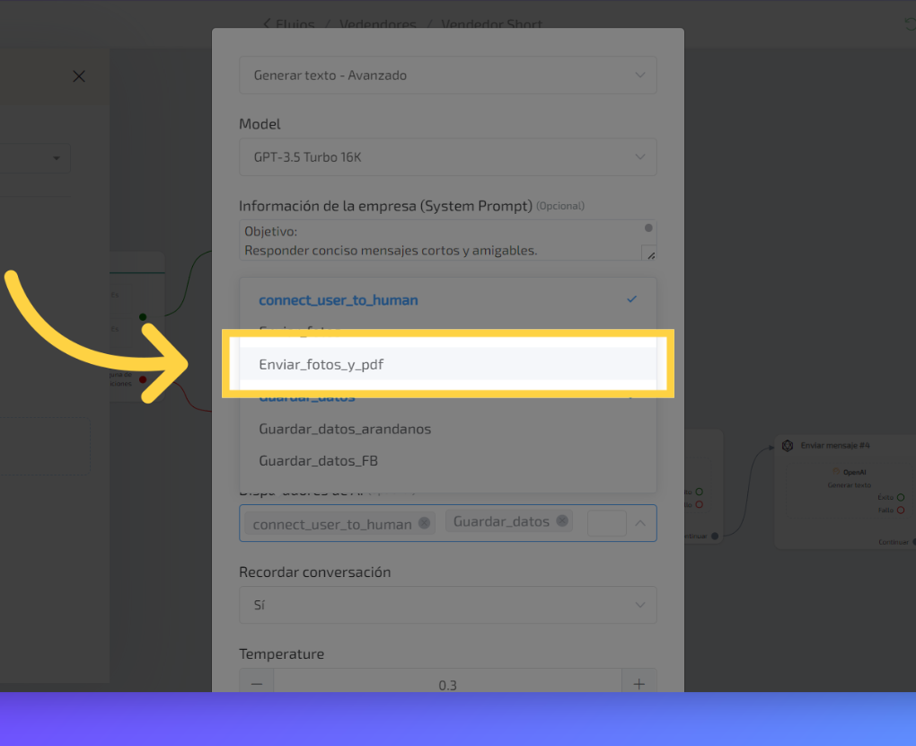Click the Temperature value field

(x=447, y=685)
